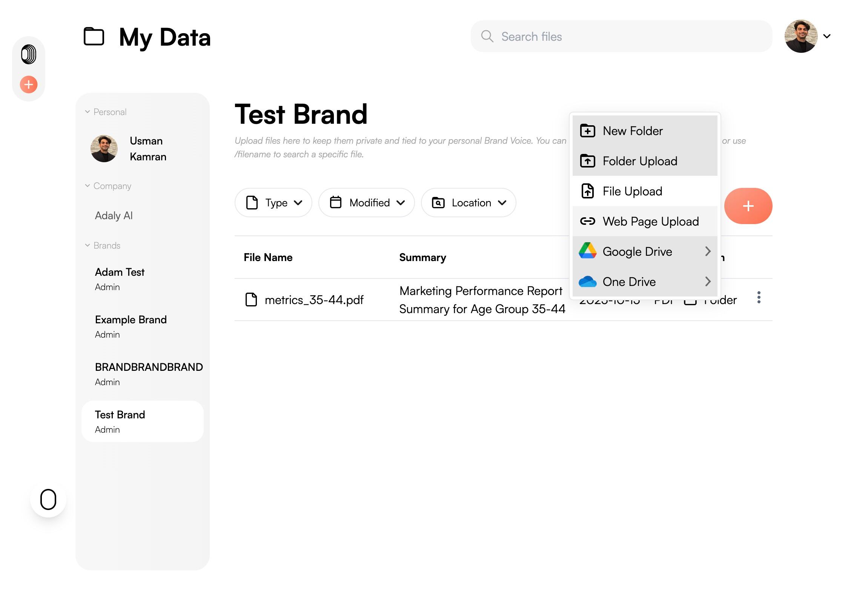Image resolution: width=848 pixels, height=590 pixels.
Task: Click the Search files input field
Action: pyautogui.click(x=622, y=37)
